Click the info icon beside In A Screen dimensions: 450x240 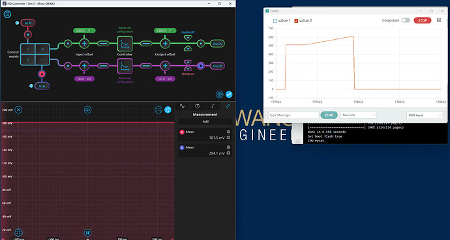(17, 23)
